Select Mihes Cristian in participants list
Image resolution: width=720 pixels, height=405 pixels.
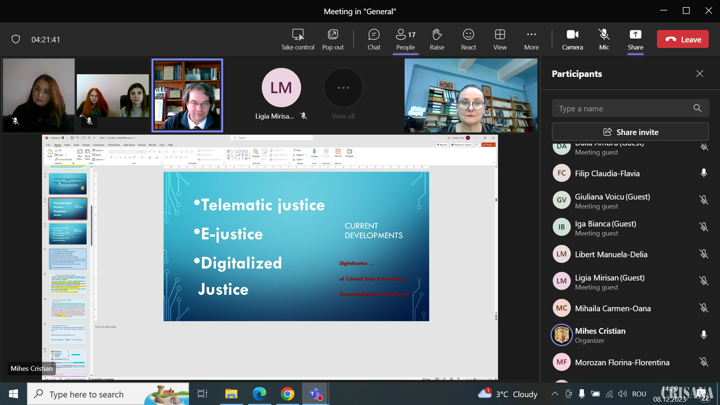pos(600,335)
